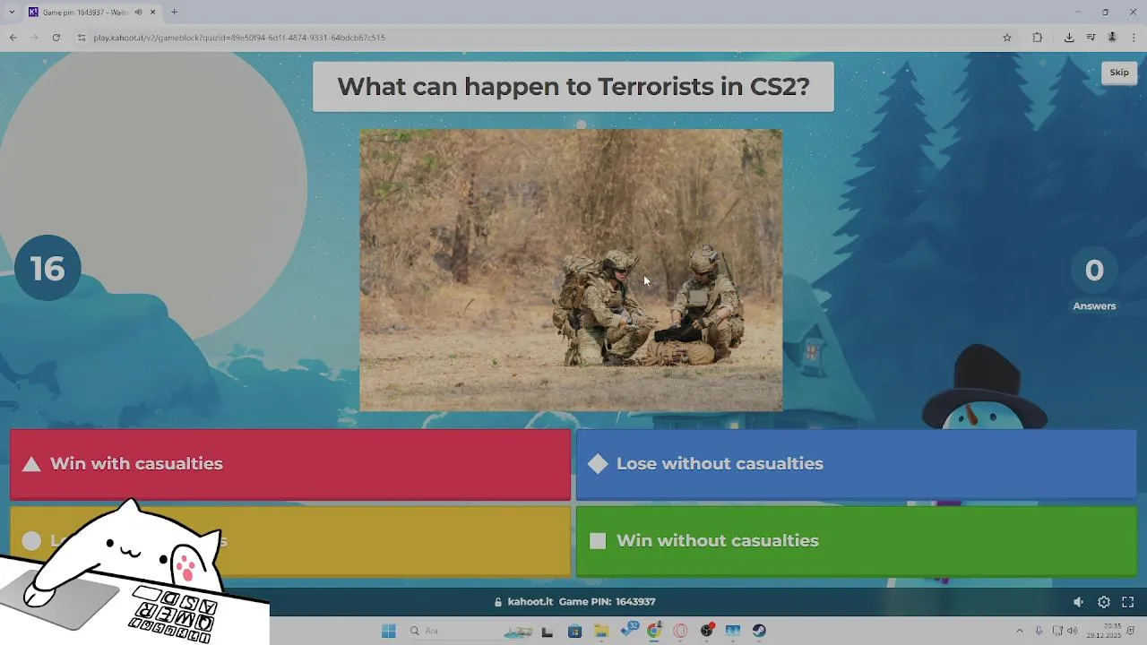Open the browser downloads panel
This screenshot has width=1147, height=645.
pos(1069,38)
